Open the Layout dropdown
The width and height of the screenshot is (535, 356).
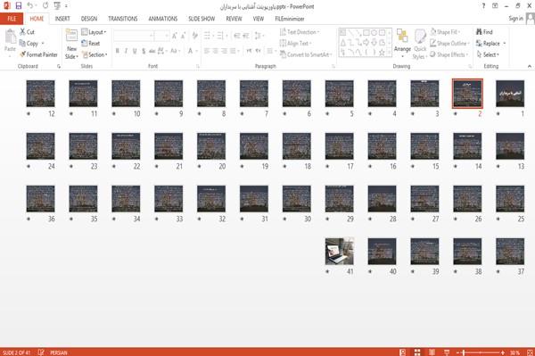click(94, 32)
